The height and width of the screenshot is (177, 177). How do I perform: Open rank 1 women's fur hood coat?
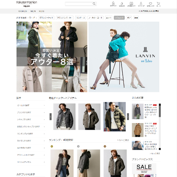[x=62, y=163]
